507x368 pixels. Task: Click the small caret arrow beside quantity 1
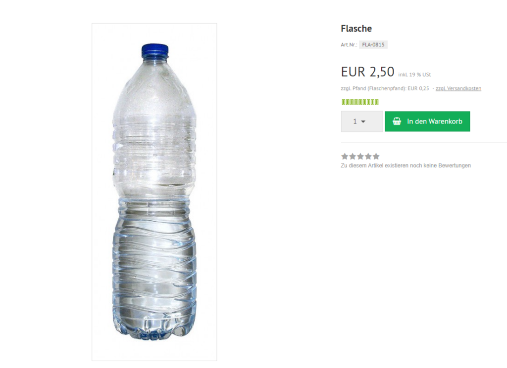point(363,122)
